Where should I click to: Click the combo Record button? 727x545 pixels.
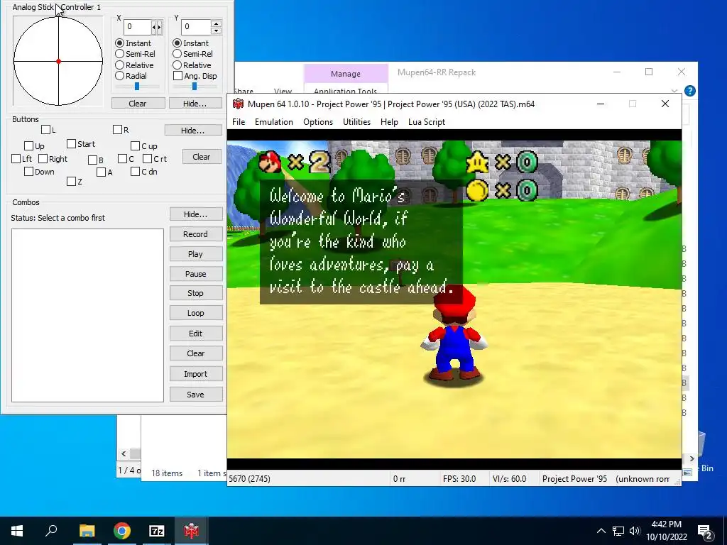point(196,234)
